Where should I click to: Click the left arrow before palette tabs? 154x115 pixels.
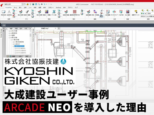6,29
